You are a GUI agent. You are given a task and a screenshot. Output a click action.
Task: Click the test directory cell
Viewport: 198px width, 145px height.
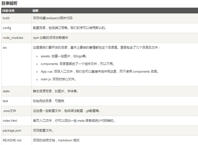(5, 101)
